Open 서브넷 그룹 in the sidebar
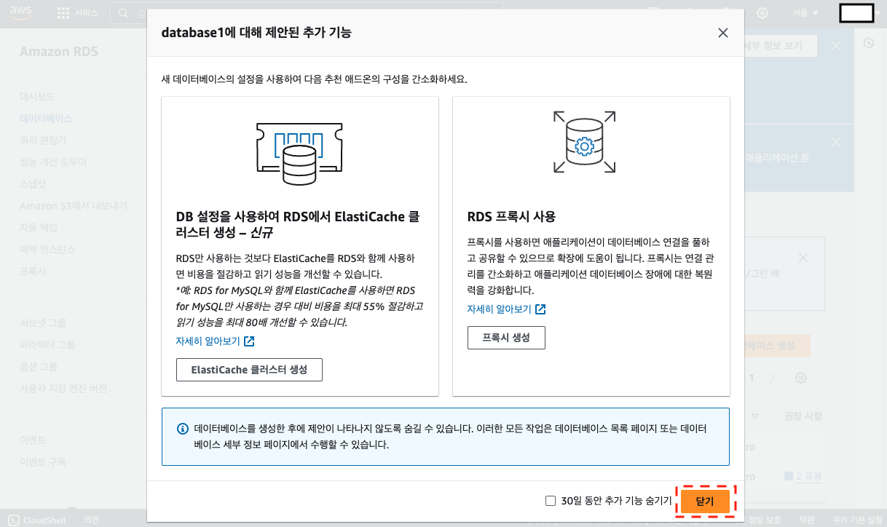This screenshot has width=887, height=527. click(x=43, y=322)
